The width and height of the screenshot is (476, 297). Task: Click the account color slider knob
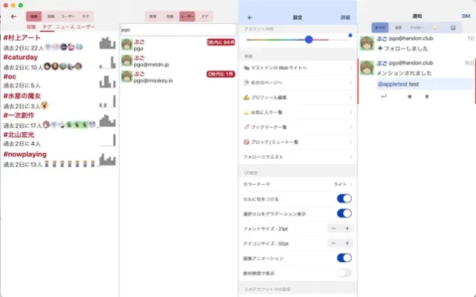[309, 39]
